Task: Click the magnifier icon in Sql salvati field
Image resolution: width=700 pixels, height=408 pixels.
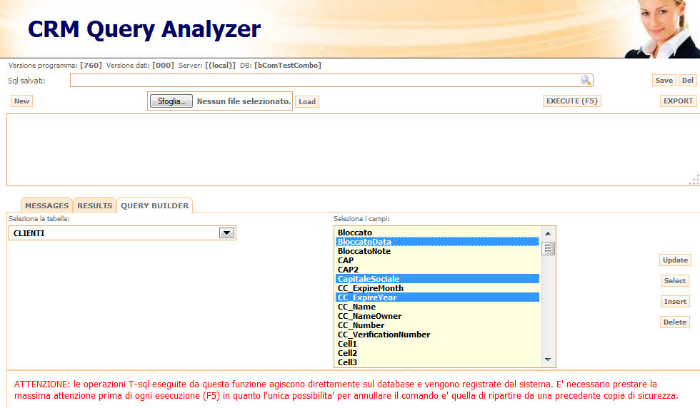Action: tap(586, 81)
